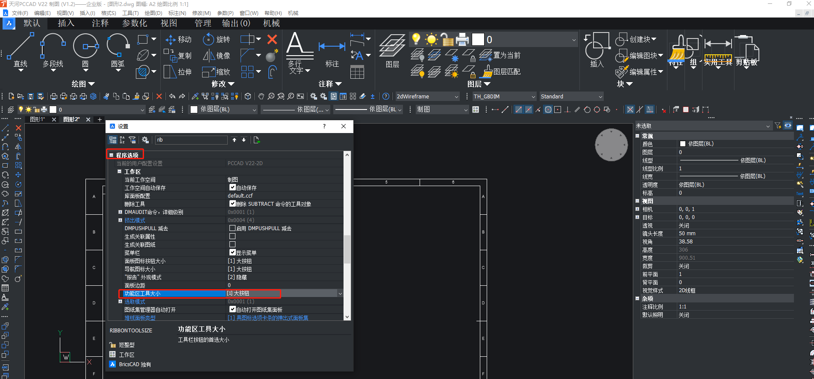The height and width of the screenshot is (379, 814).
Task: Click the 置为当前 set current layer tool
Action: [500, 55]
